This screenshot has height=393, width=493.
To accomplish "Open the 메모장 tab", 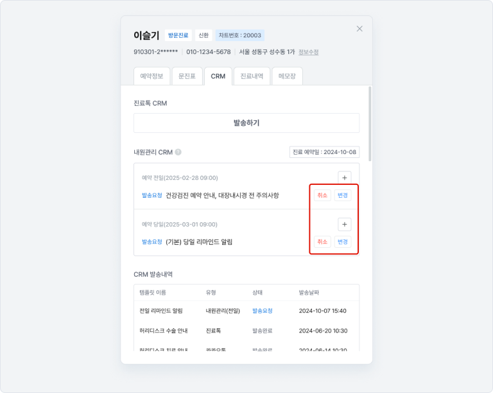I will click(x=287, y=76).
